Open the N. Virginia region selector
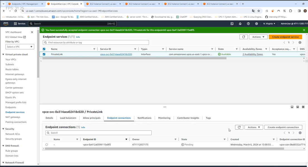Image resolution: width=308 pixels, height=167 pixels. tap(269, 24)
